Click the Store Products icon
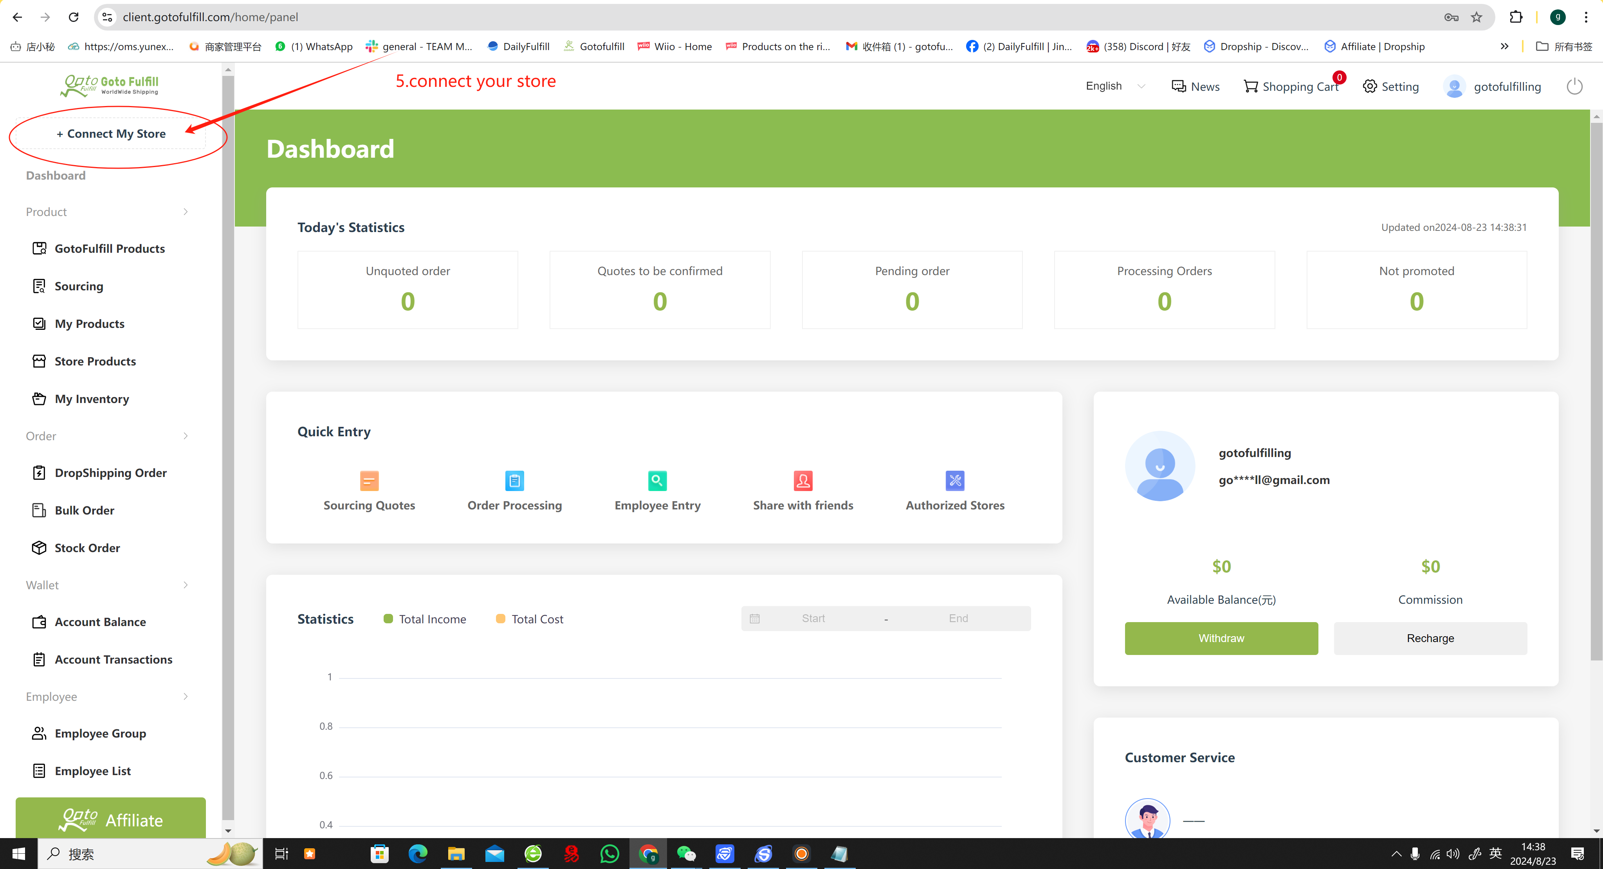 pos(39,361)
